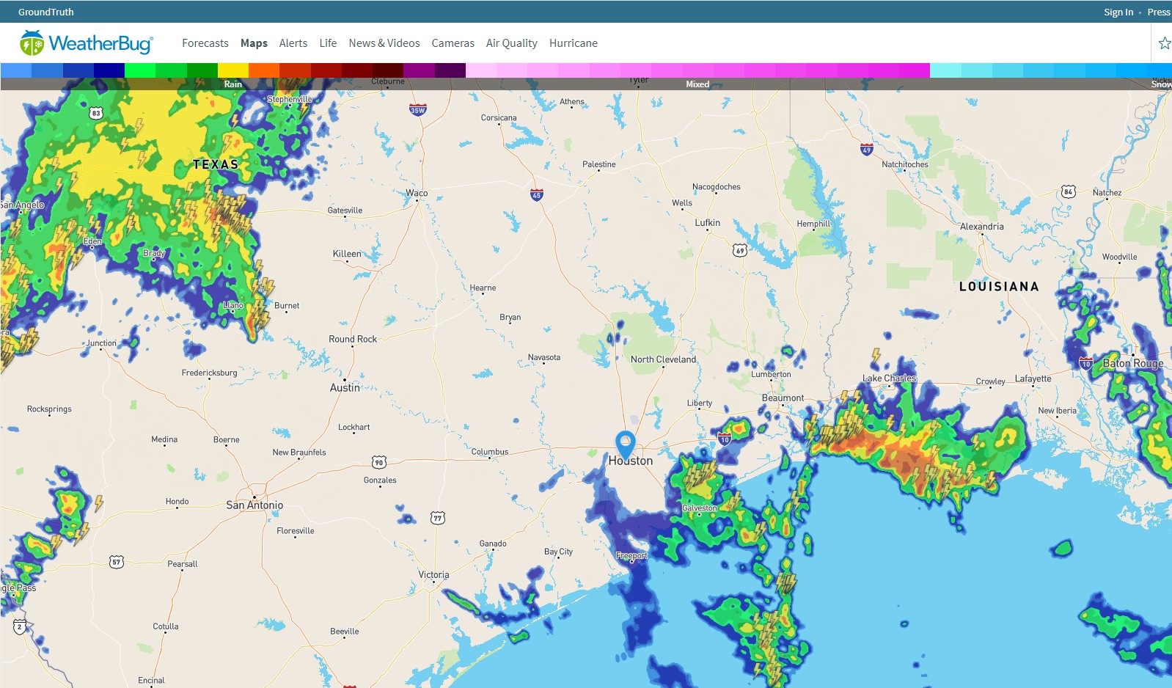Click the Beaumont city label
The height and width of the screenshot is (688, 1172).
pyautogui.click(x=783, y=398)
